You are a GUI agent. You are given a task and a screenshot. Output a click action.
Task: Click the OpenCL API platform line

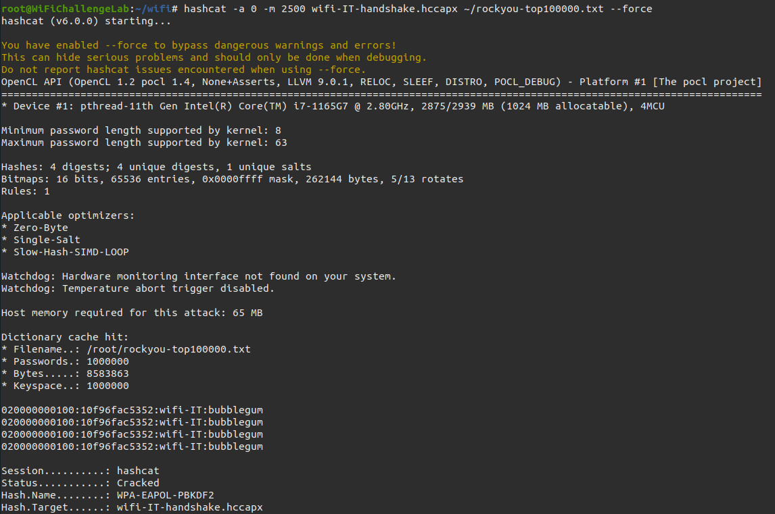[381, 82]
